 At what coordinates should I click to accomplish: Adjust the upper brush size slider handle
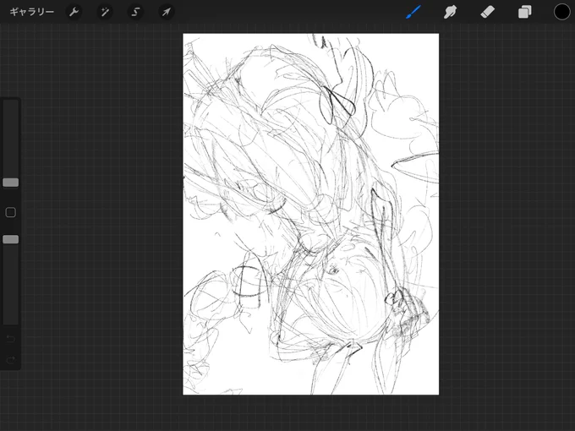pos(11,183)
